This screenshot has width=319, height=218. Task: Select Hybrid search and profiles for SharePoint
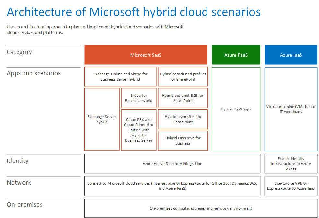click(x=183, y=77)
